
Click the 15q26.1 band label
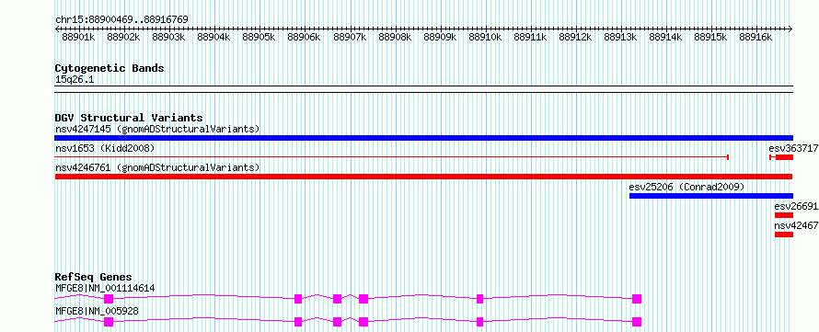tap(75, 80)
